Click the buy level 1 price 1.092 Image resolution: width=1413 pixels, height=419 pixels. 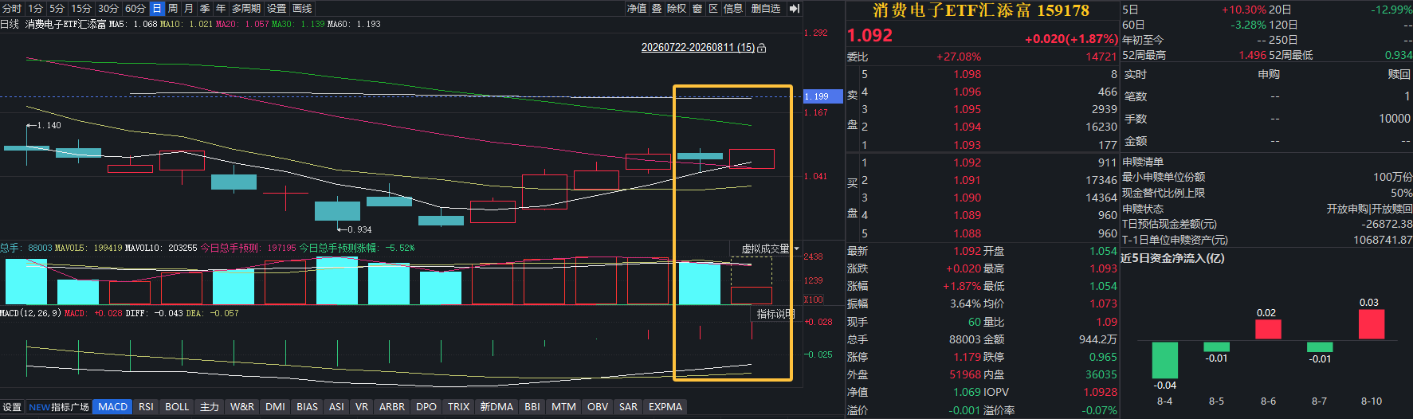[967, 163]
